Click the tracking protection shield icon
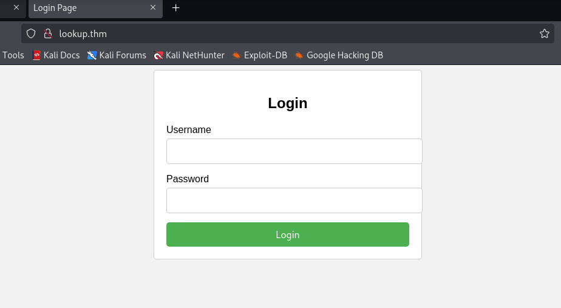This screenshot has width=561, height=308. pyautogui.click(x=31, y=33)
